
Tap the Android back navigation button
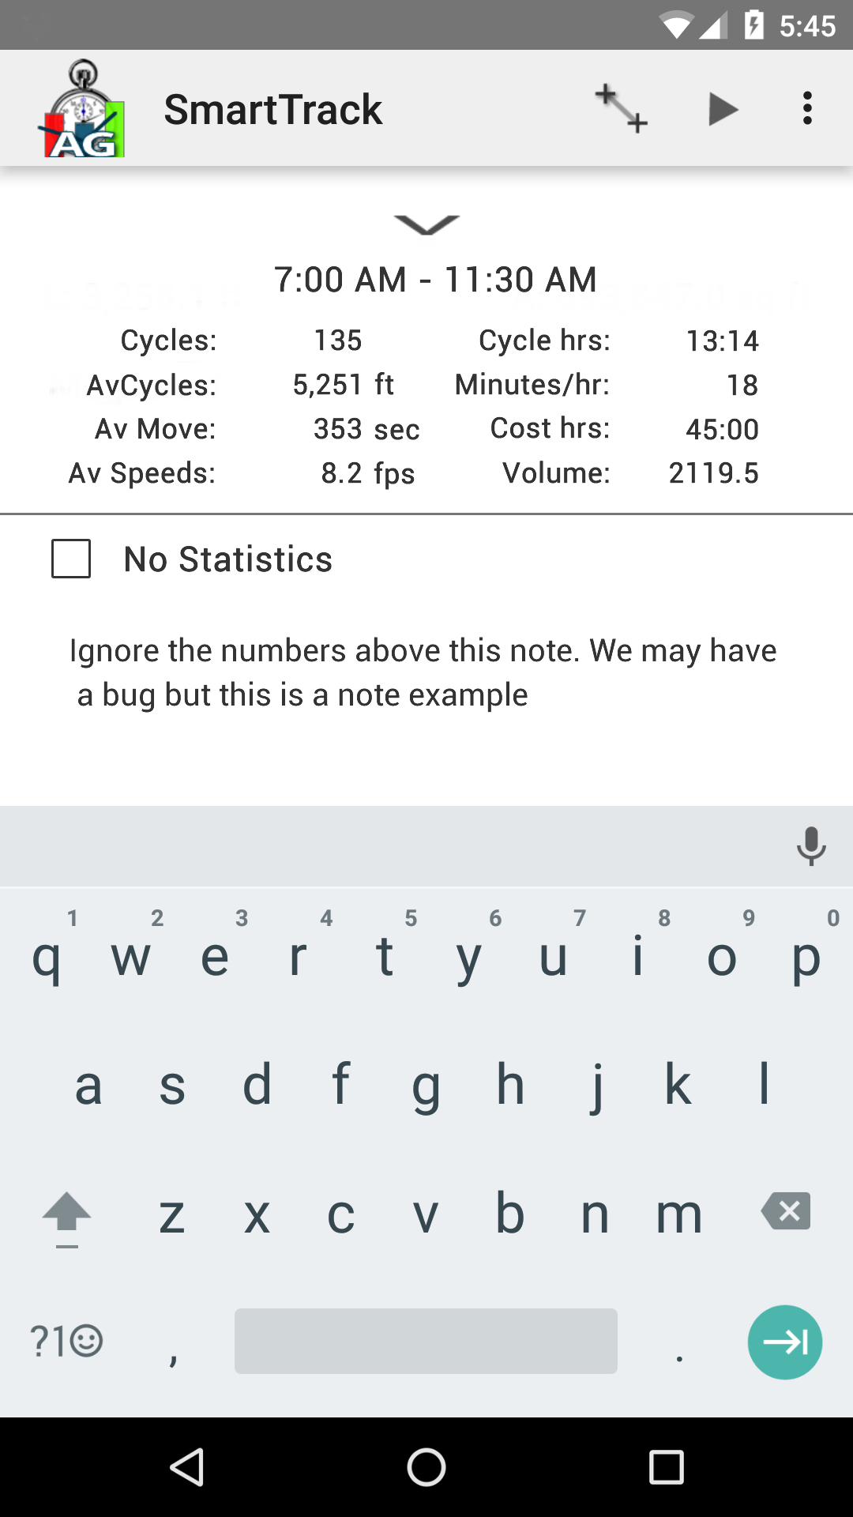188,1467
